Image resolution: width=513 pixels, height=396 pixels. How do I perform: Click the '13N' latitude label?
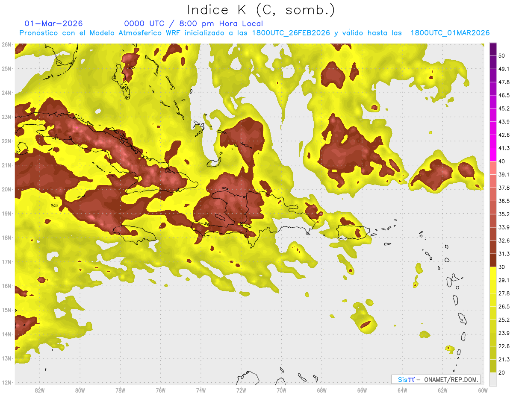click(6, 358)
